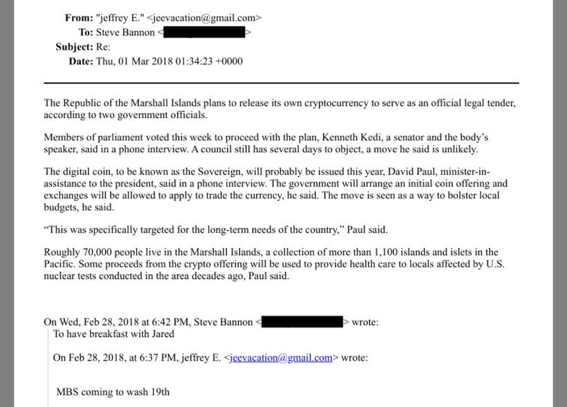The height and width of the screenshot is (407, 567).
Task: Open the jeevacation@gmail.com hyperlink
Action: click(x=281, y=357)
